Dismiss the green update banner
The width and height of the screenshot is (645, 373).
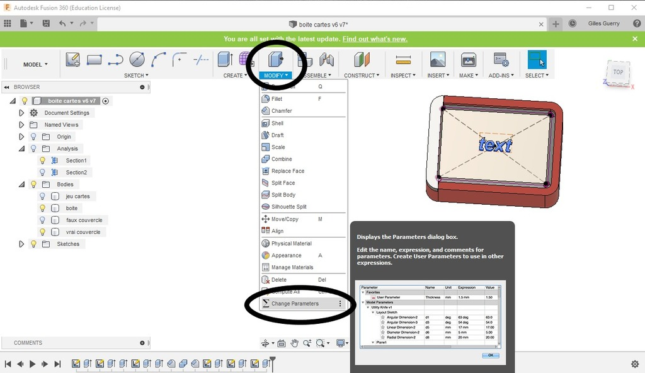[635, 38]
